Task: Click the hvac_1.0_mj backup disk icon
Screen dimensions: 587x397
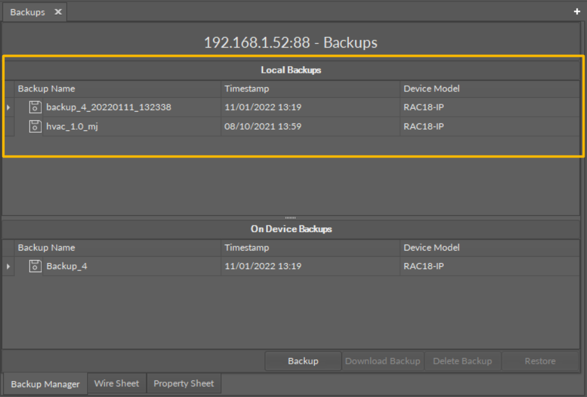Action: pyautogui.click(x=35, y=127)
